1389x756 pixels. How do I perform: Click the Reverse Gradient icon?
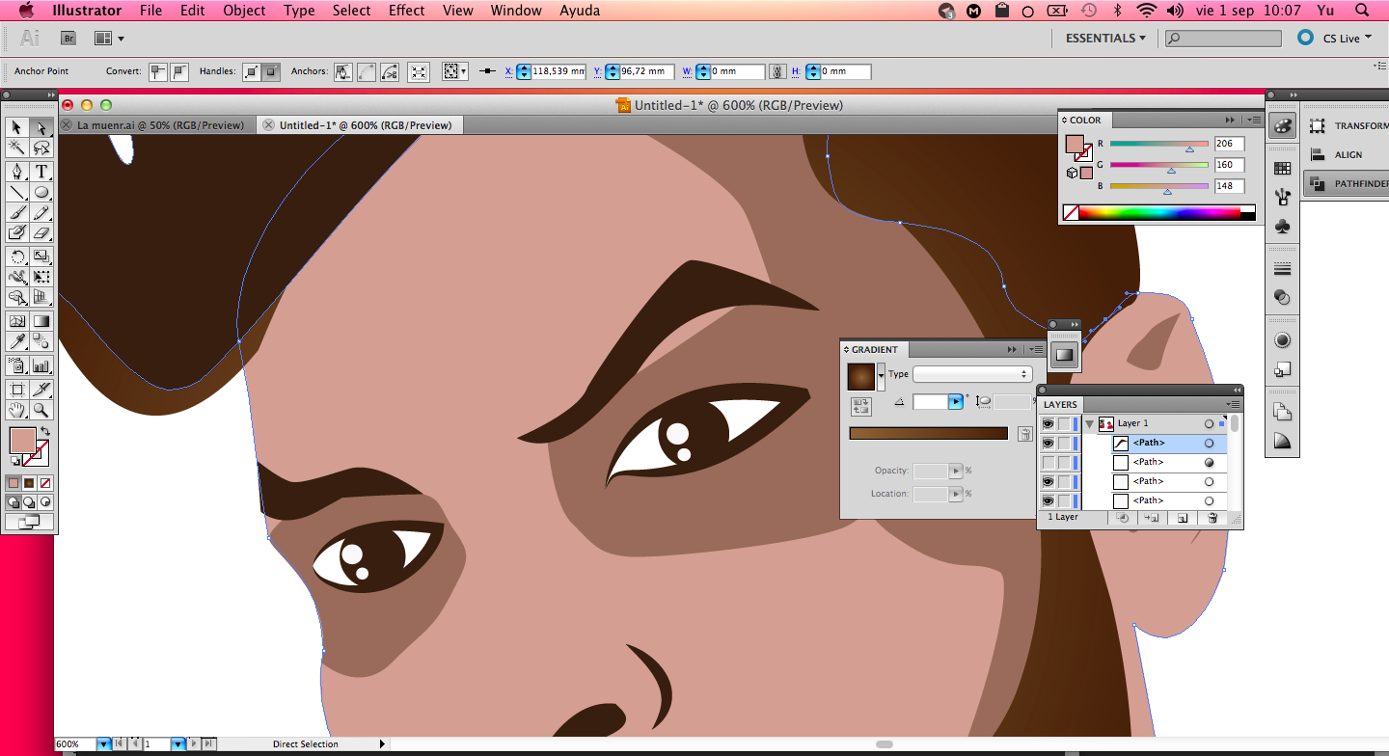861,406
